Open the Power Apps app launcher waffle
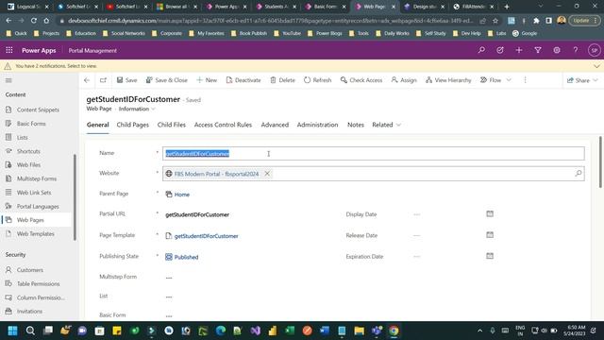604x340 pixels. coord(9,50)
